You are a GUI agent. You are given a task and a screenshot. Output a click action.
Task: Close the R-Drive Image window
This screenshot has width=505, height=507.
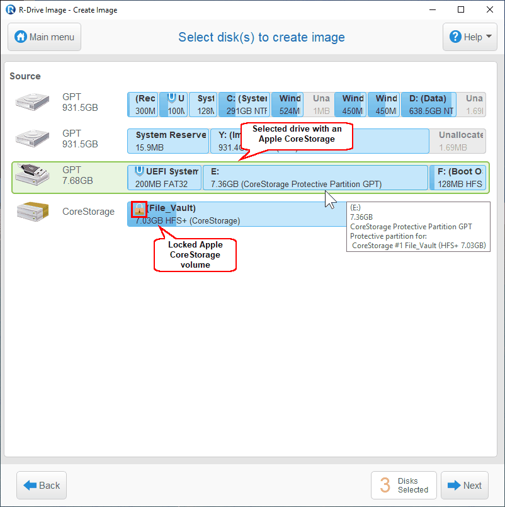(x=490, y=9)
